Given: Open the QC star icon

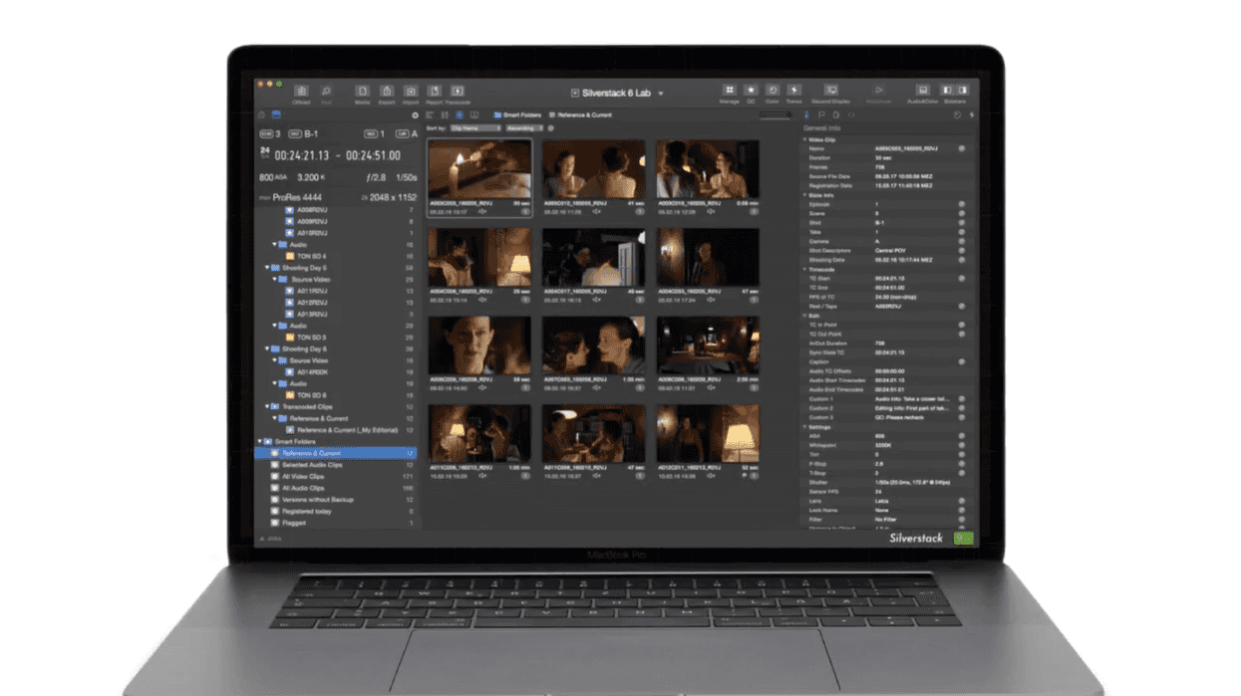Looking at the screenshot, I should click(752, 91).
